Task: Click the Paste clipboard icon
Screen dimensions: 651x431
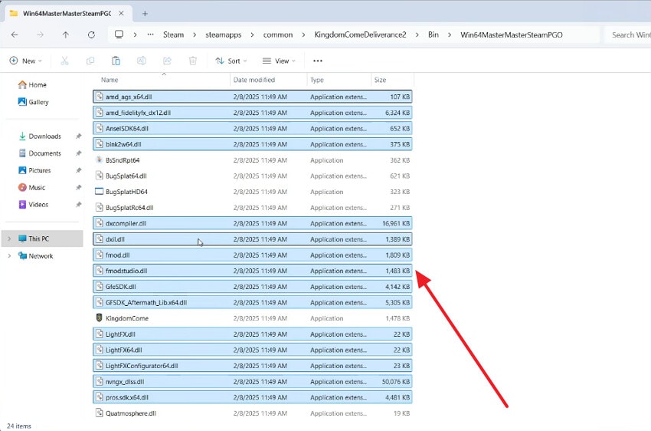Action: tap(116, 61)
